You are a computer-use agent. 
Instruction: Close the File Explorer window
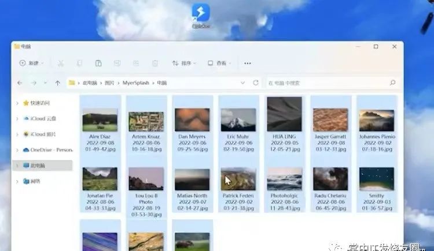pyautogui.click(x=395, y=47)
